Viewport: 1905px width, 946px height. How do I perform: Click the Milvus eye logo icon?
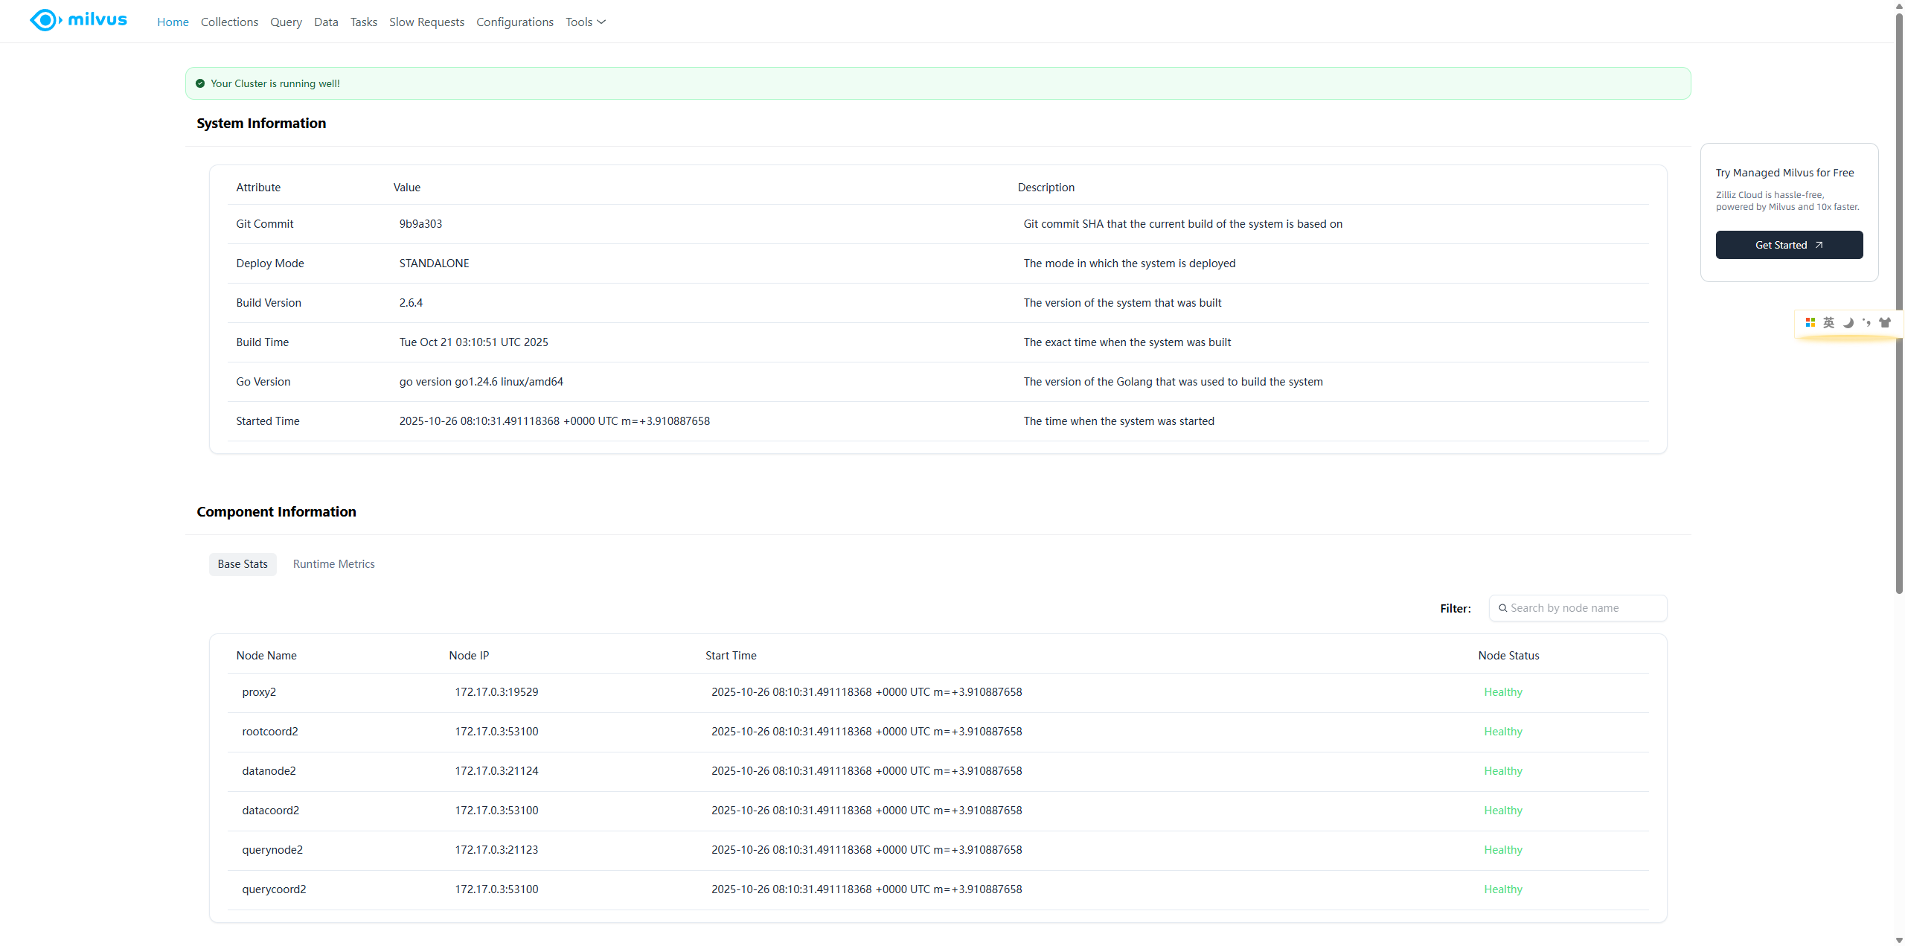point(45,20)
